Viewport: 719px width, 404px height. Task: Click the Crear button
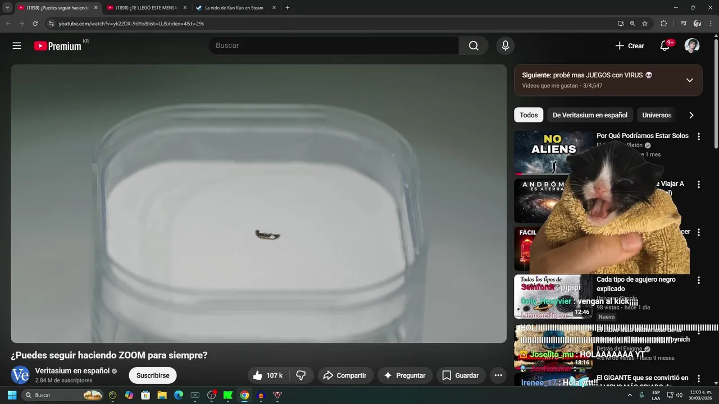tap(630, 46)
